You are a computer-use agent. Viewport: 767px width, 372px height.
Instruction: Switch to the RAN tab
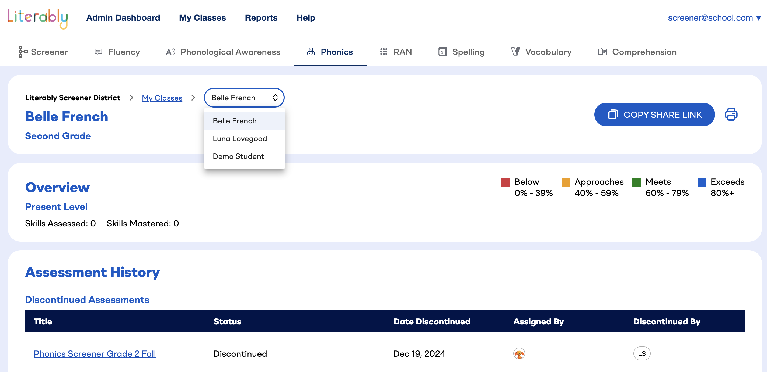coord(396,52)
